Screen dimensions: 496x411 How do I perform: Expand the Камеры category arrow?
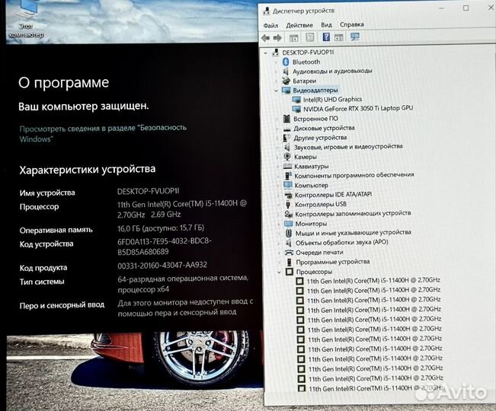[277, 157]
